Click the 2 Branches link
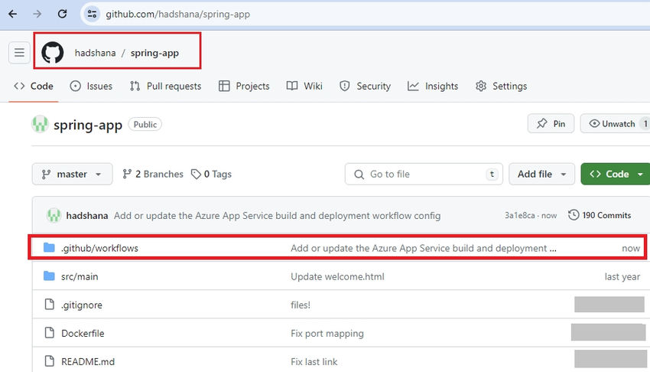This screenshot has width=650, height=372. 153,174
